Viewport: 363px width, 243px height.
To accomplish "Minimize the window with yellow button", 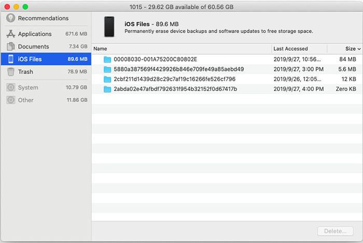I will click(16, 7).
